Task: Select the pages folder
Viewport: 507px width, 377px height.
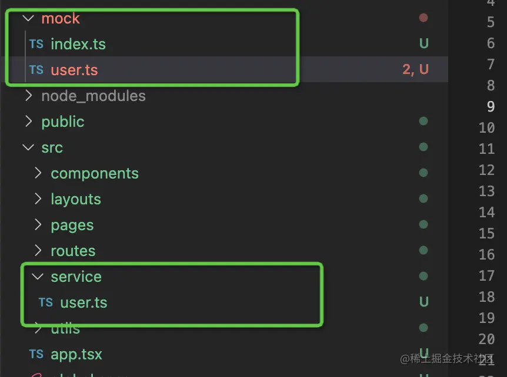Action: pyautogui.click(x=72, y=225)
